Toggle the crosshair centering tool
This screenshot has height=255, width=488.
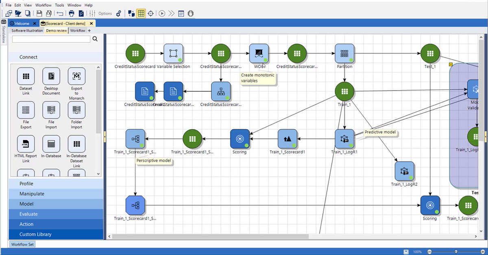point(150,13)
